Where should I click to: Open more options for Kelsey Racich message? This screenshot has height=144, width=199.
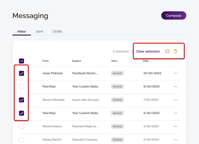(176, 140)
